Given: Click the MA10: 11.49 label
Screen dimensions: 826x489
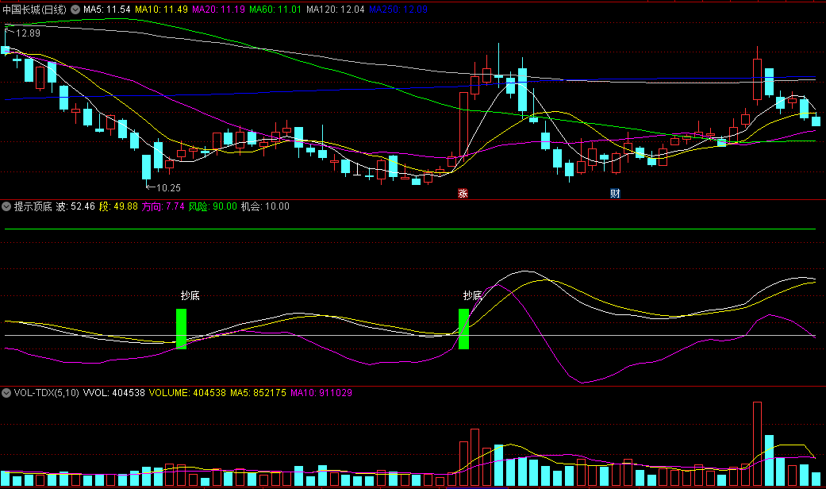Looking at the screenshot, I should pos(161,10).
